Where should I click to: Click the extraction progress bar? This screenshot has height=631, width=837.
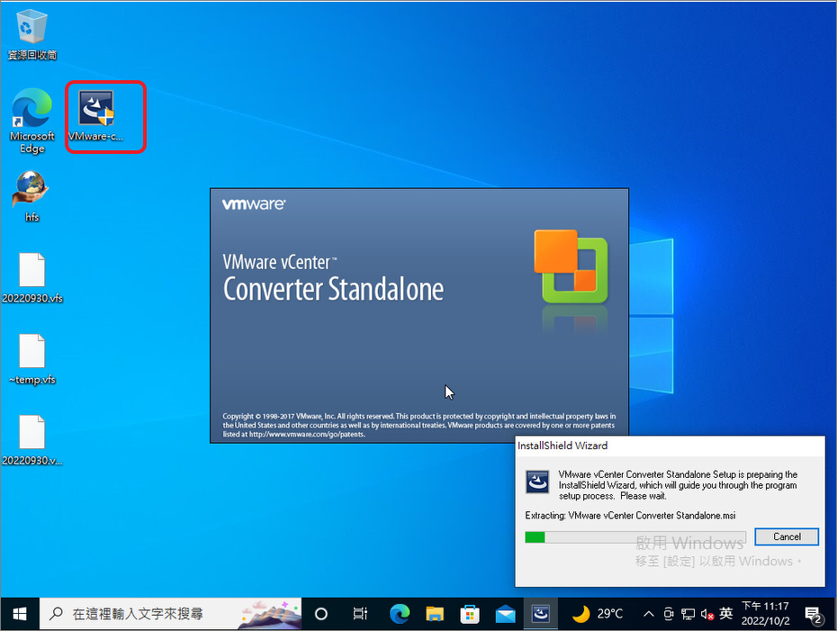[635, 537]
